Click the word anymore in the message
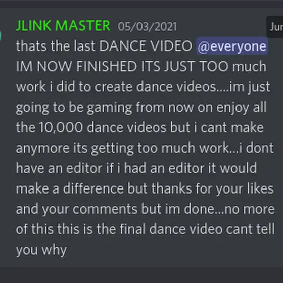 tap(43, 149)
